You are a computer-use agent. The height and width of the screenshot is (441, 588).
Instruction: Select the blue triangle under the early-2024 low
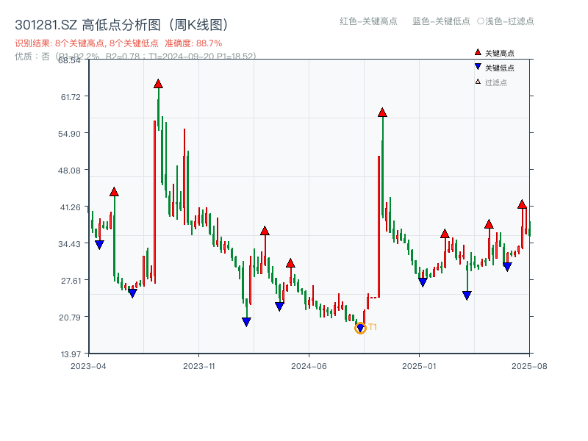pos(245,320)
